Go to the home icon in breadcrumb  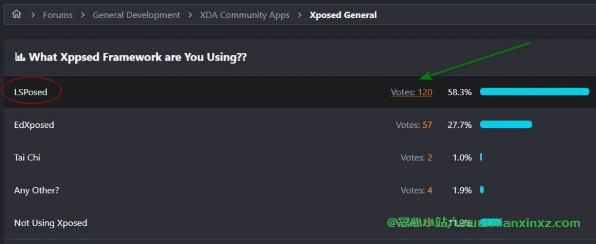[16, 15]
